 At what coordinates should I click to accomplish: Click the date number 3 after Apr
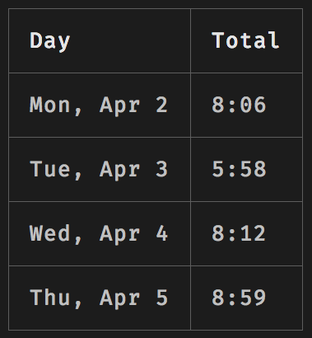click(162, 169)
